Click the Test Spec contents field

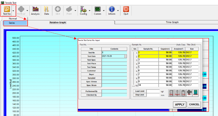tap(114, 60)
